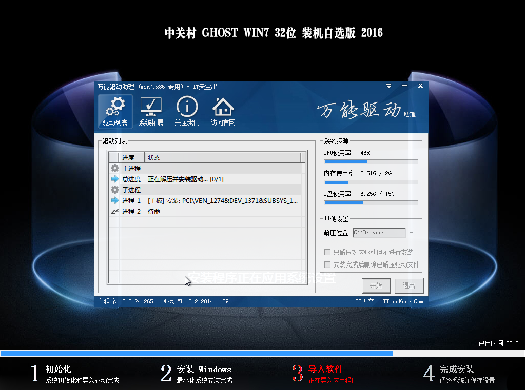This screenshot has height=390, width=525.
Task: Close the 万能驱动助理 window
Action: 420,86
